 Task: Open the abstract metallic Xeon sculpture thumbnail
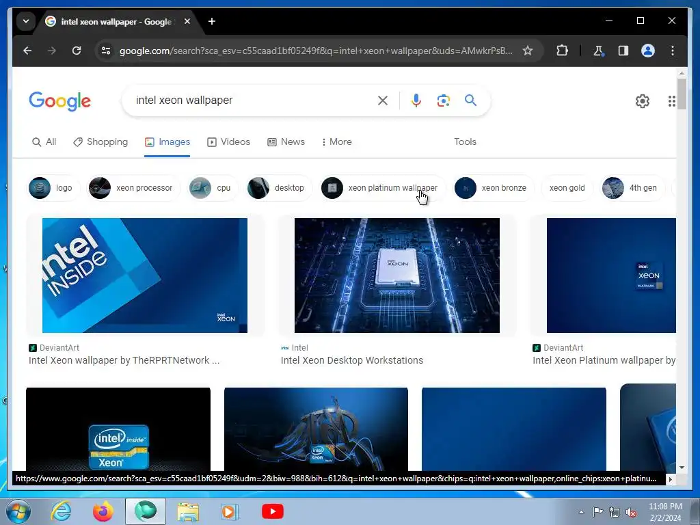(316, 429)
